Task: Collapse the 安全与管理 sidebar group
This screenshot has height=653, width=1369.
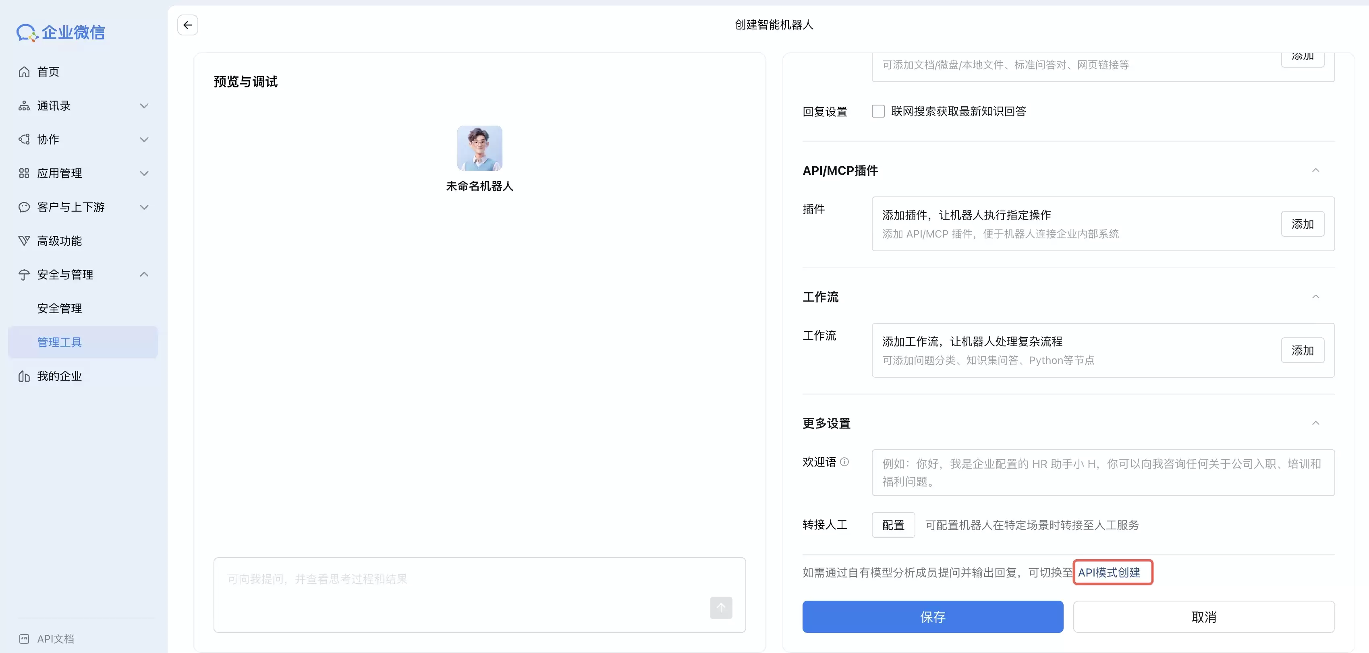Action: pos(143,274)
